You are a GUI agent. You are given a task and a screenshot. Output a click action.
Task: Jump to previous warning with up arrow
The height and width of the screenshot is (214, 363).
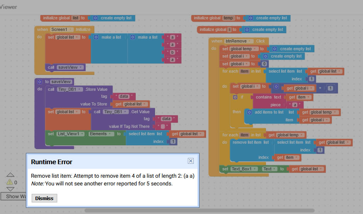10,175
